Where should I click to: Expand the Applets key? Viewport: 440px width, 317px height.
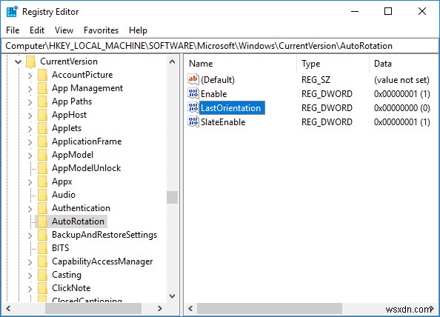[x=30, y=128]
